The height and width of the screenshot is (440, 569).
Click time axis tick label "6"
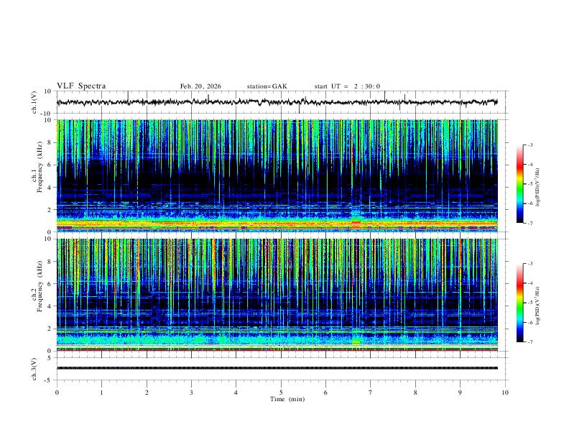point(326,393)
